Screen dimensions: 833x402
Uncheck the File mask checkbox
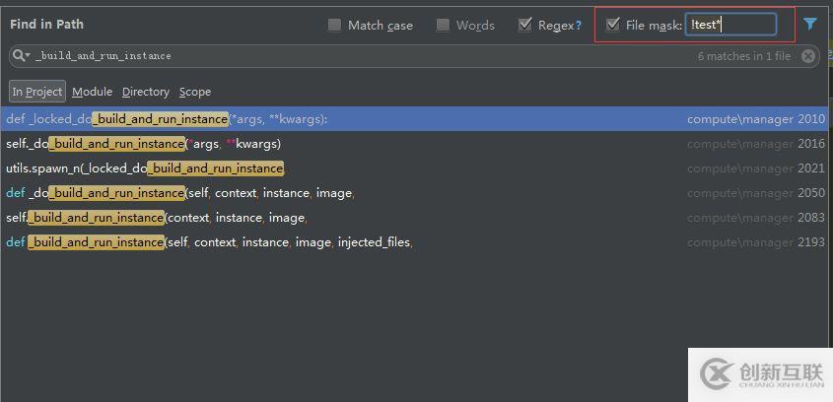(x=613, y=25)
